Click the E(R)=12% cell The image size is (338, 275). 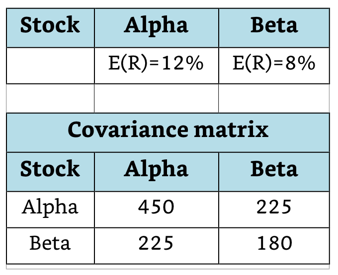tap(156, 64)
